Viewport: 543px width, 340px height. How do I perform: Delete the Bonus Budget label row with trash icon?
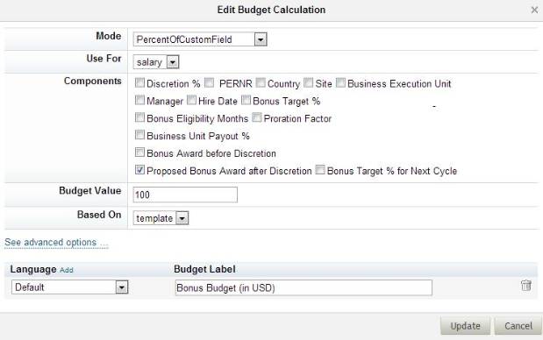pos(525,286)
